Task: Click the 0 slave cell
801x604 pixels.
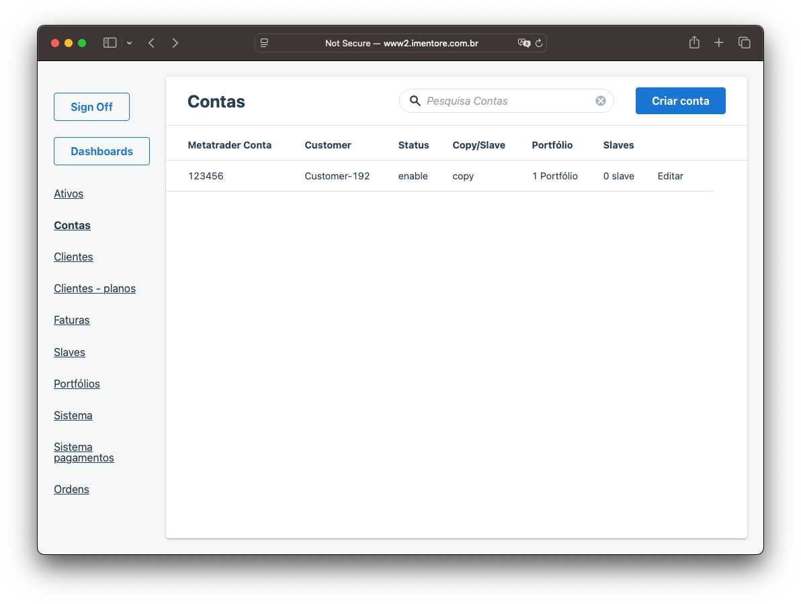Action: tap(619, 176)
